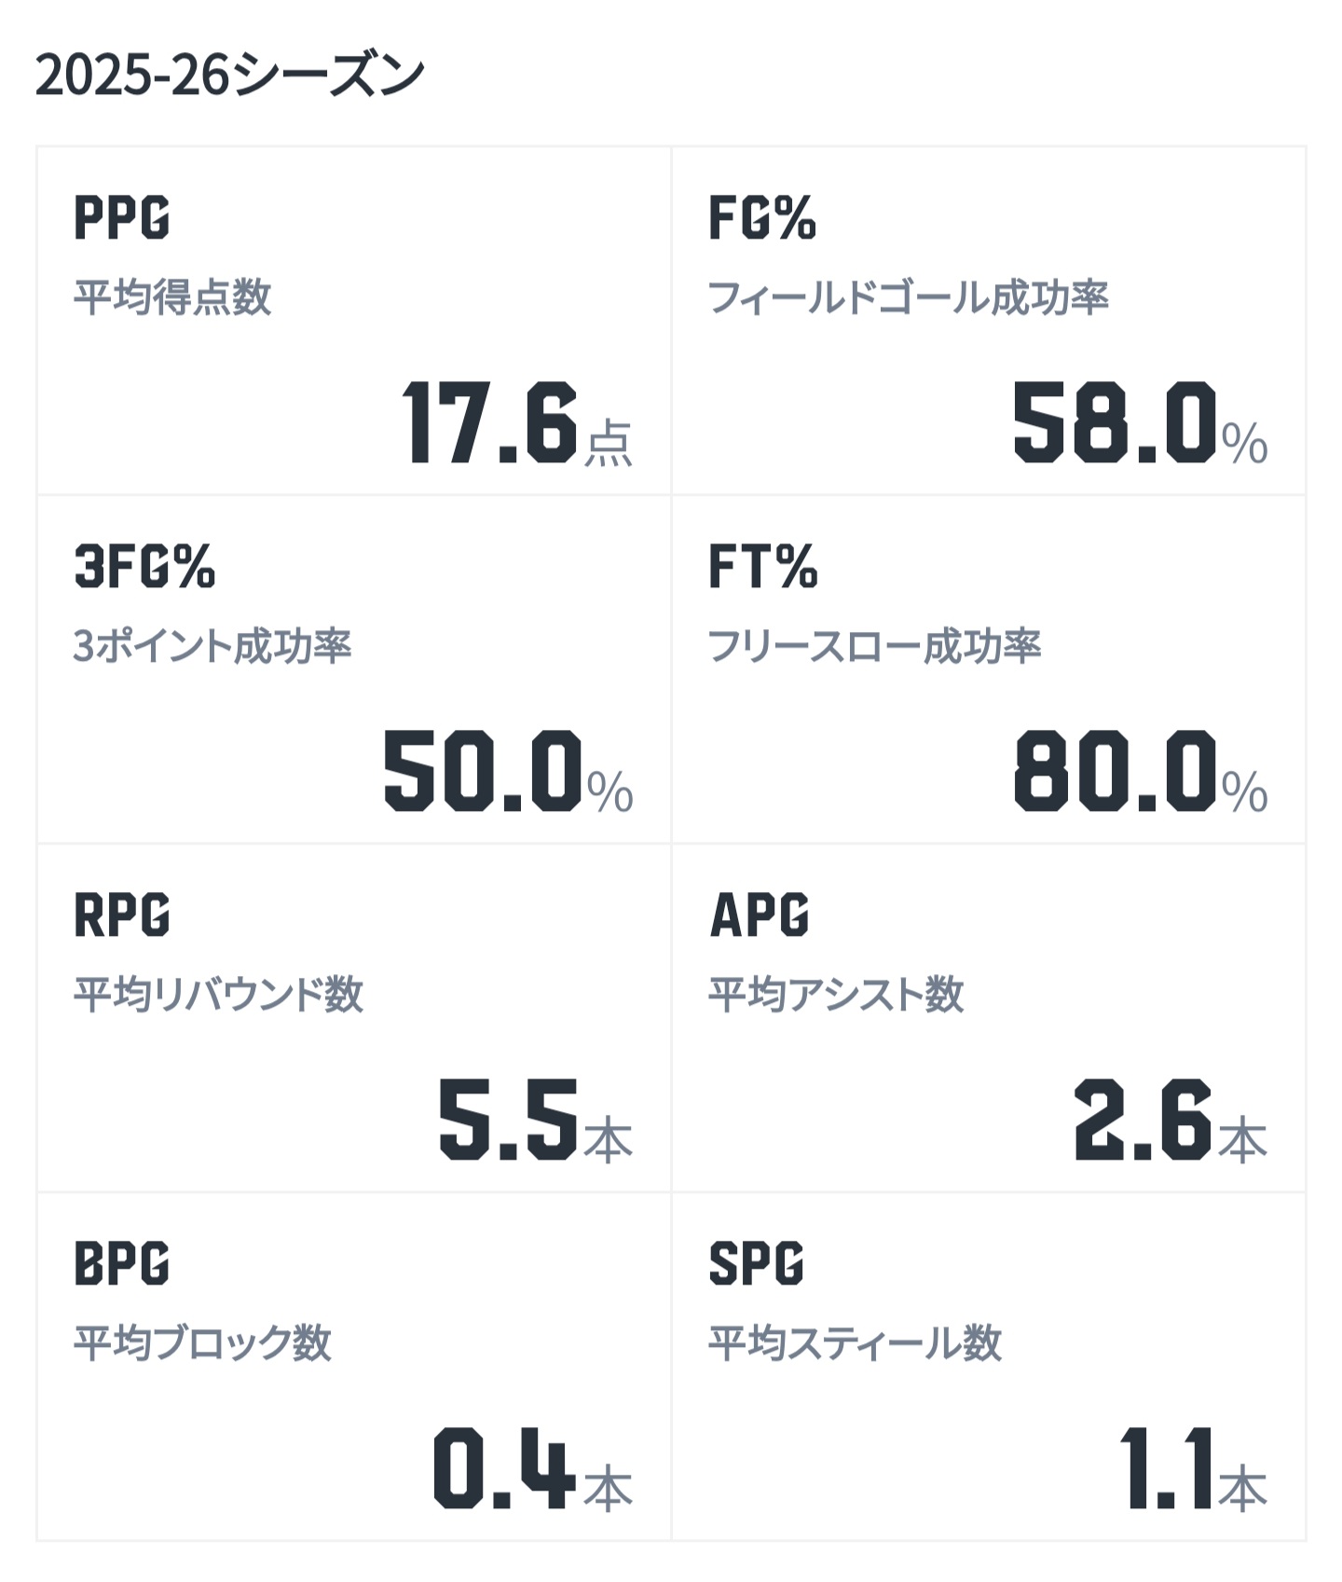The height and width of the screenshot is (1582, 1342).
Task: Click the 平均スティール数 description text
Action: [x=856, y=1343]
